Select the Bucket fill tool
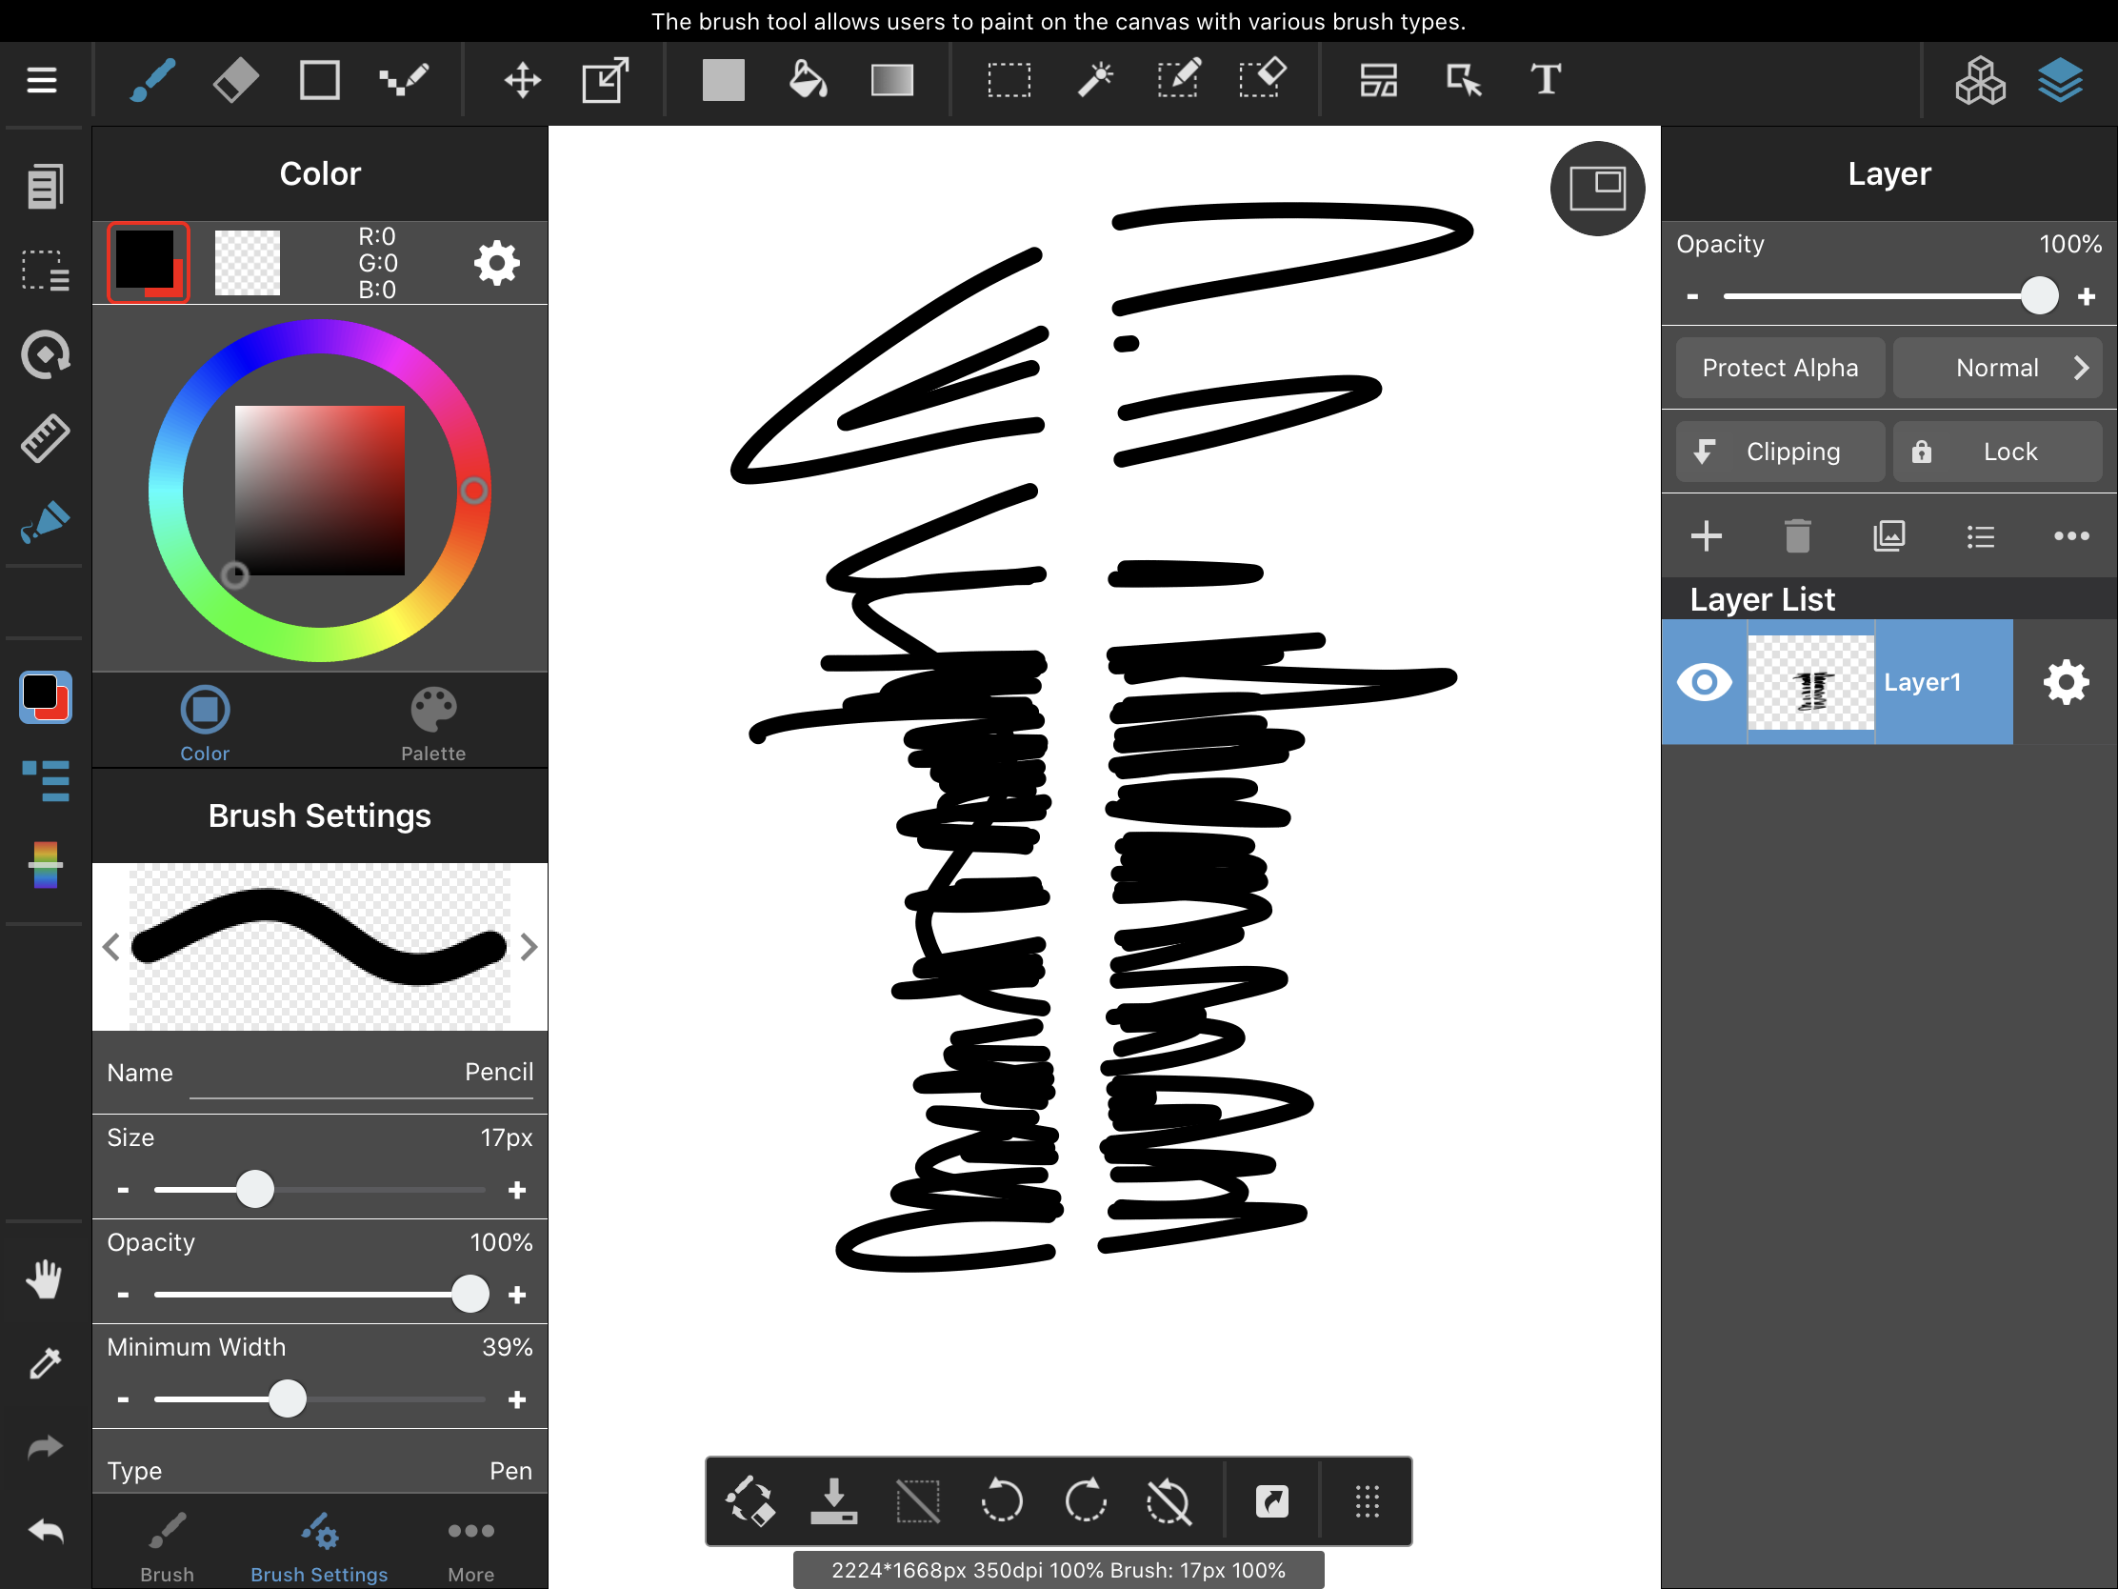 [808, 79]
